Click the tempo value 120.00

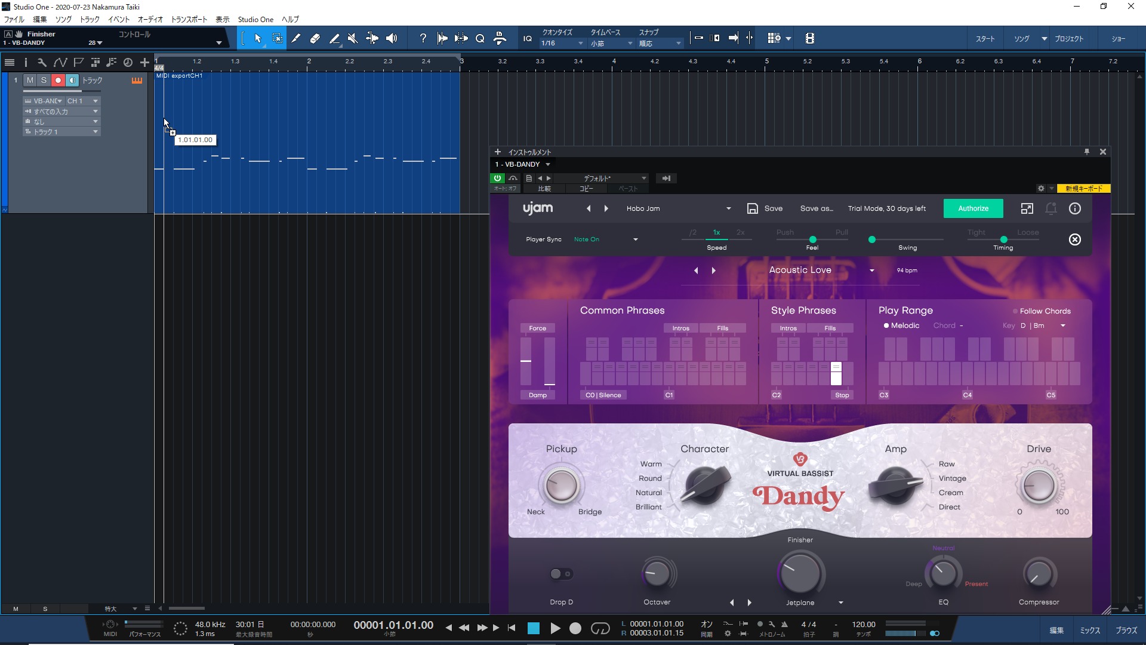(x=864, y=624)
